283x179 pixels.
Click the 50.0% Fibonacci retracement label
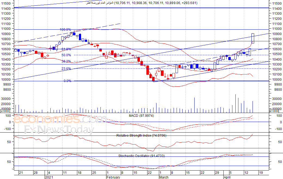tap(66, 55)
